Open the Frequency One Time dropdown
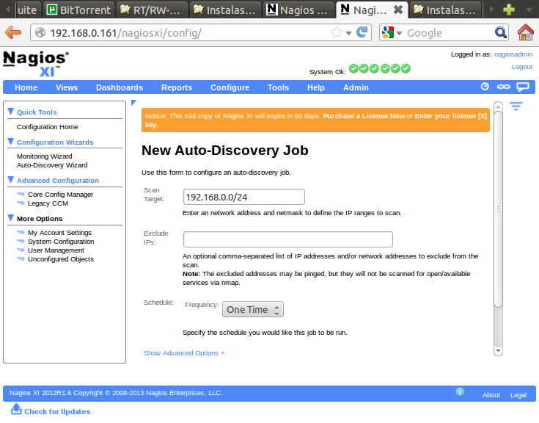Viewport: 539px width, 423px height. (x=253, y=309)
